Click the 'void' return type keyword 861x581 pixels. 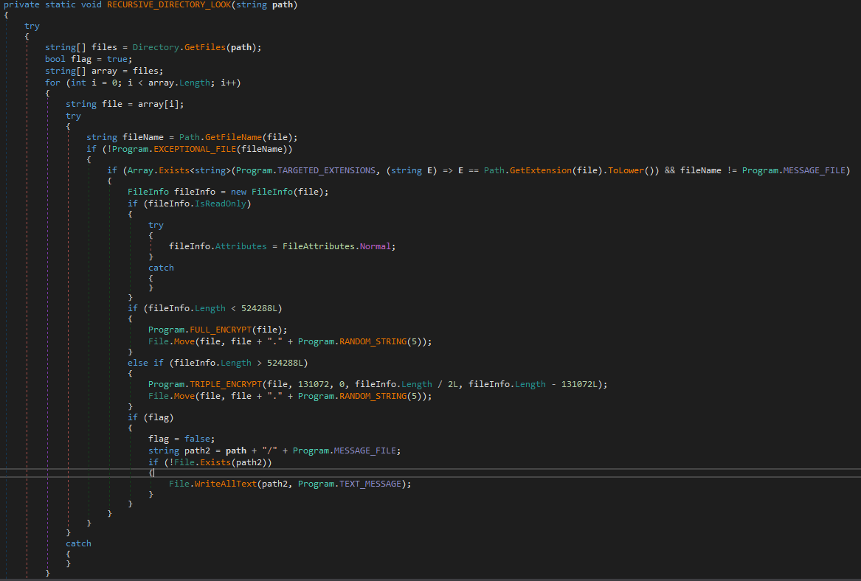click(91, 5)
